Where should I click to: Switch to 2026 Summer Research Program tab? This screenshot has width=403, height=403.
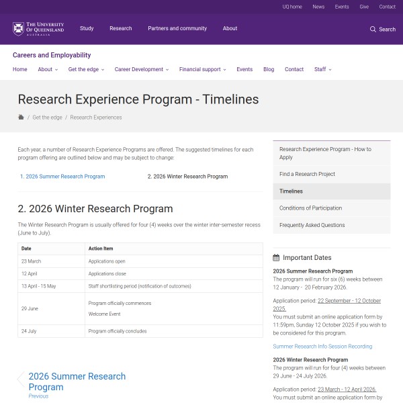click(x=62, y=177)
